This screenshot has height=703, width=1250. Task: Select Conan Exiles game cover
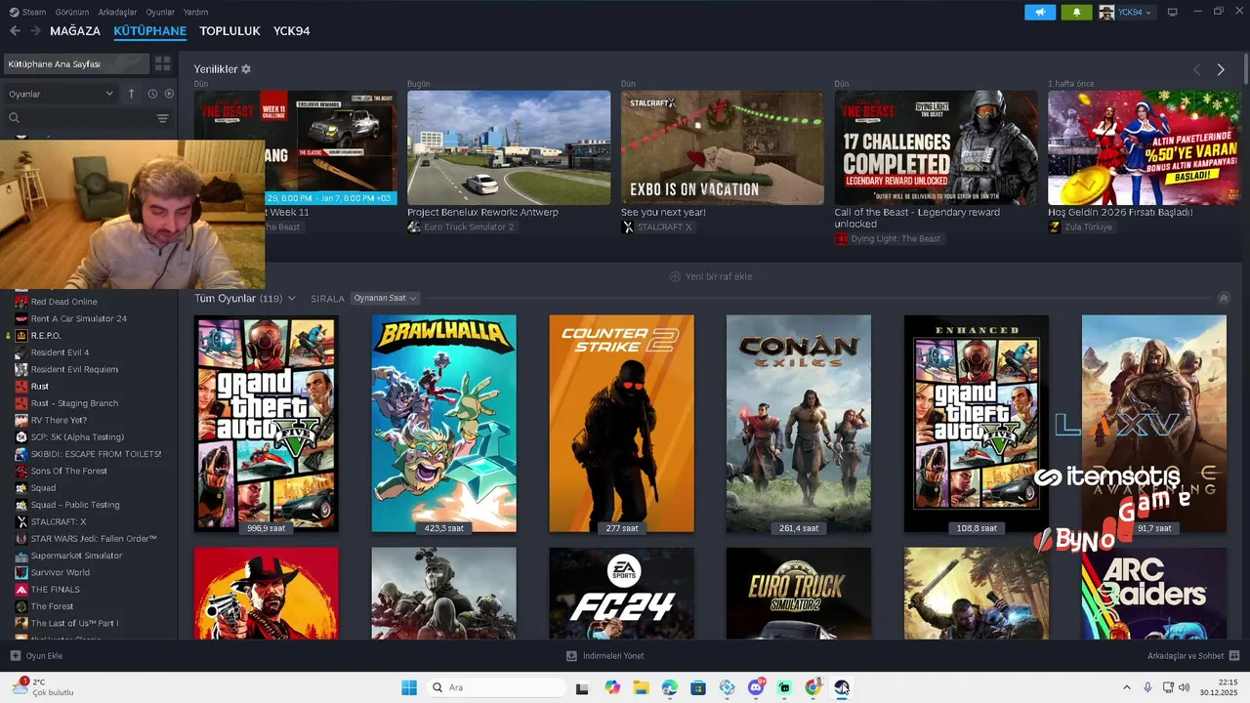pos(799,424)
